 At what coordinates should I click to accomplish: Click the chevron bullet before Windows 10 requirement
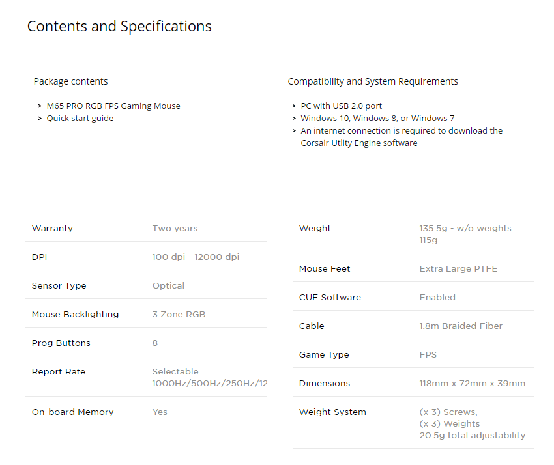click(x=294, y=119)
